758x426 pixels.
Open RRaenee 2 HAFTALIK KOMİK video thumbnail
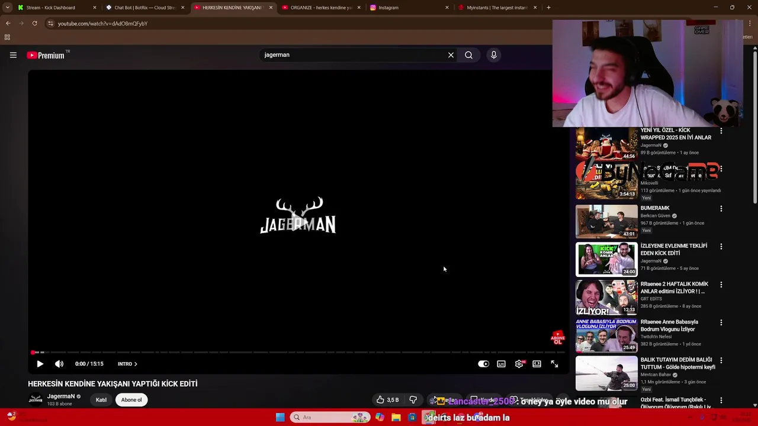606,297
